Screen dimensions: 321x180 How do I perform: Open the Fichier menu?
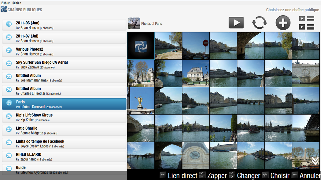coord(6,3)
